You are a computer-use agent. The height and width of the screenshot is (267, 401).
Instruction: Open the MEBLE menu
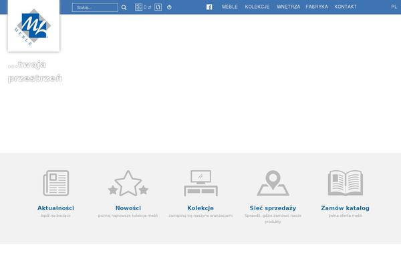(x=230, y=7)
